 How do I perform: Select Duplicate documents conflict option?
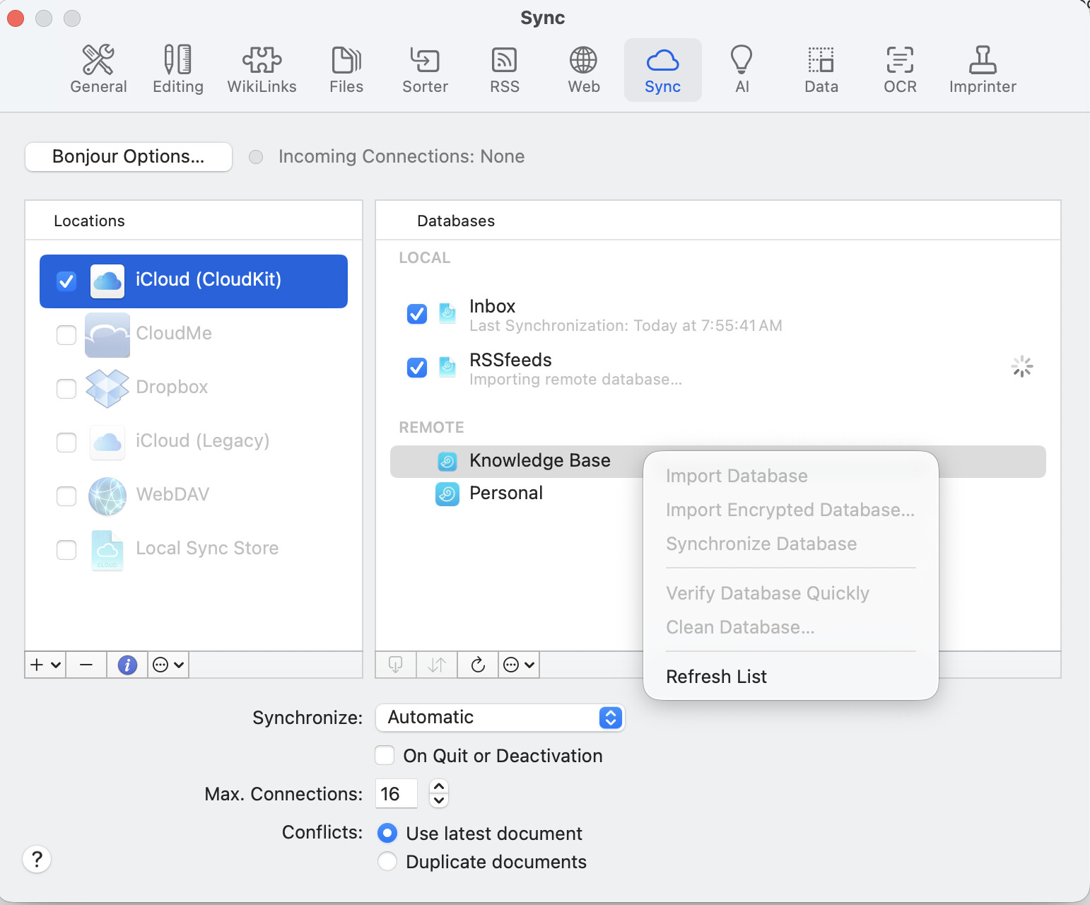coord(387,862)
